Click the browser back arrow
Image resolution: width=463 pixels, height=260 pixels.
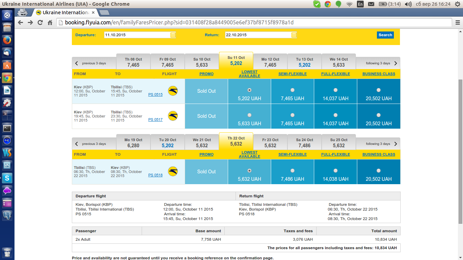coord(20,23)
